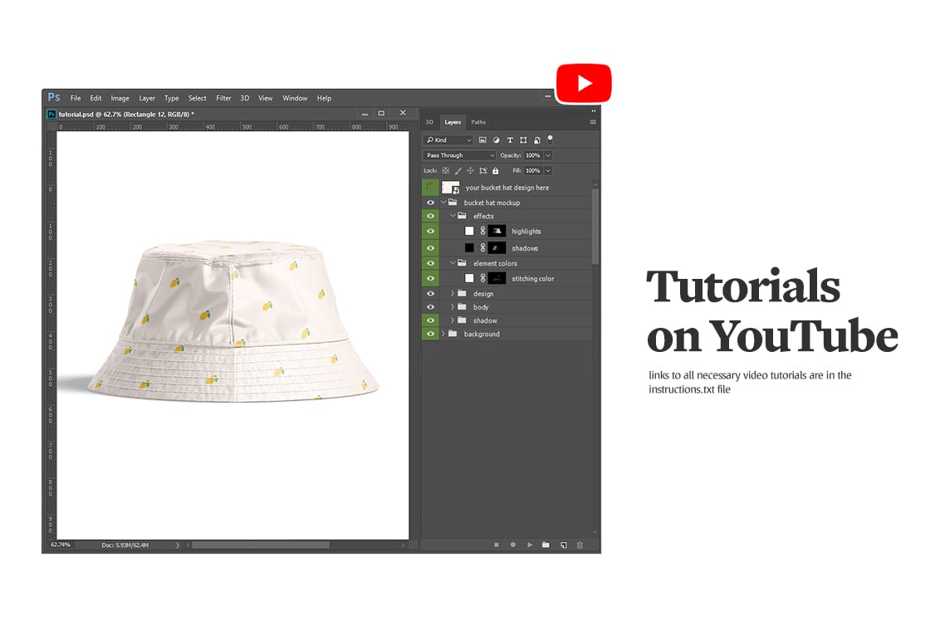945x630 pixels.
Task: Create a new layer group icon
Action: point(546,545)
